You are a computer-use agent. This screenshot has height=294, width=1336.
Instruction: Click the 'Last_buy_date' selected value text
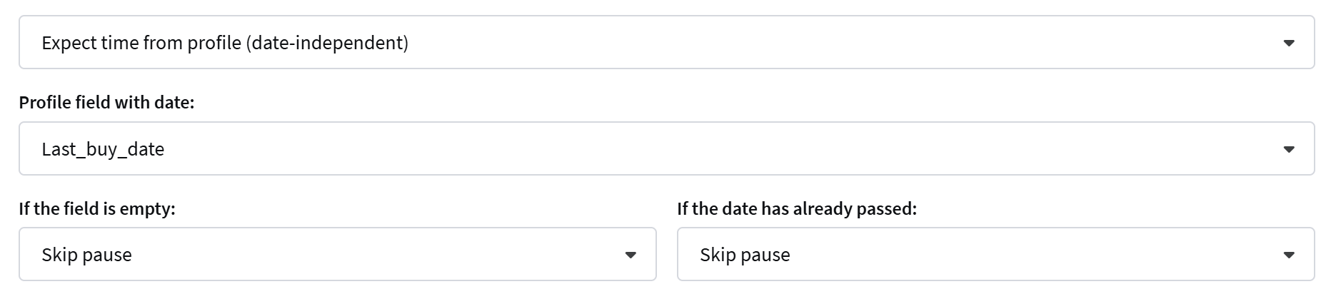[103, 149]
